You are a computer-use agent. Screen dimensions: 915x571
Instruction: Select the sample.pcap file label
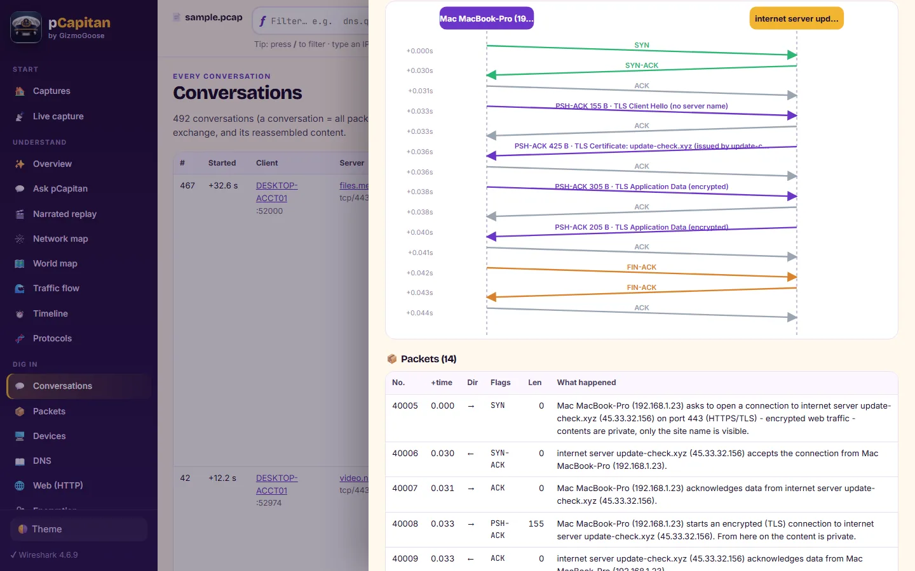coord(213,17)
